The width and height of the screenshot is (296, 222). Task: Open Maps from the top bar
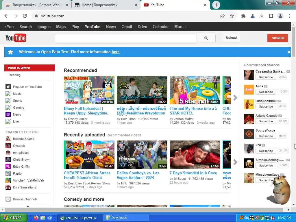61,27
